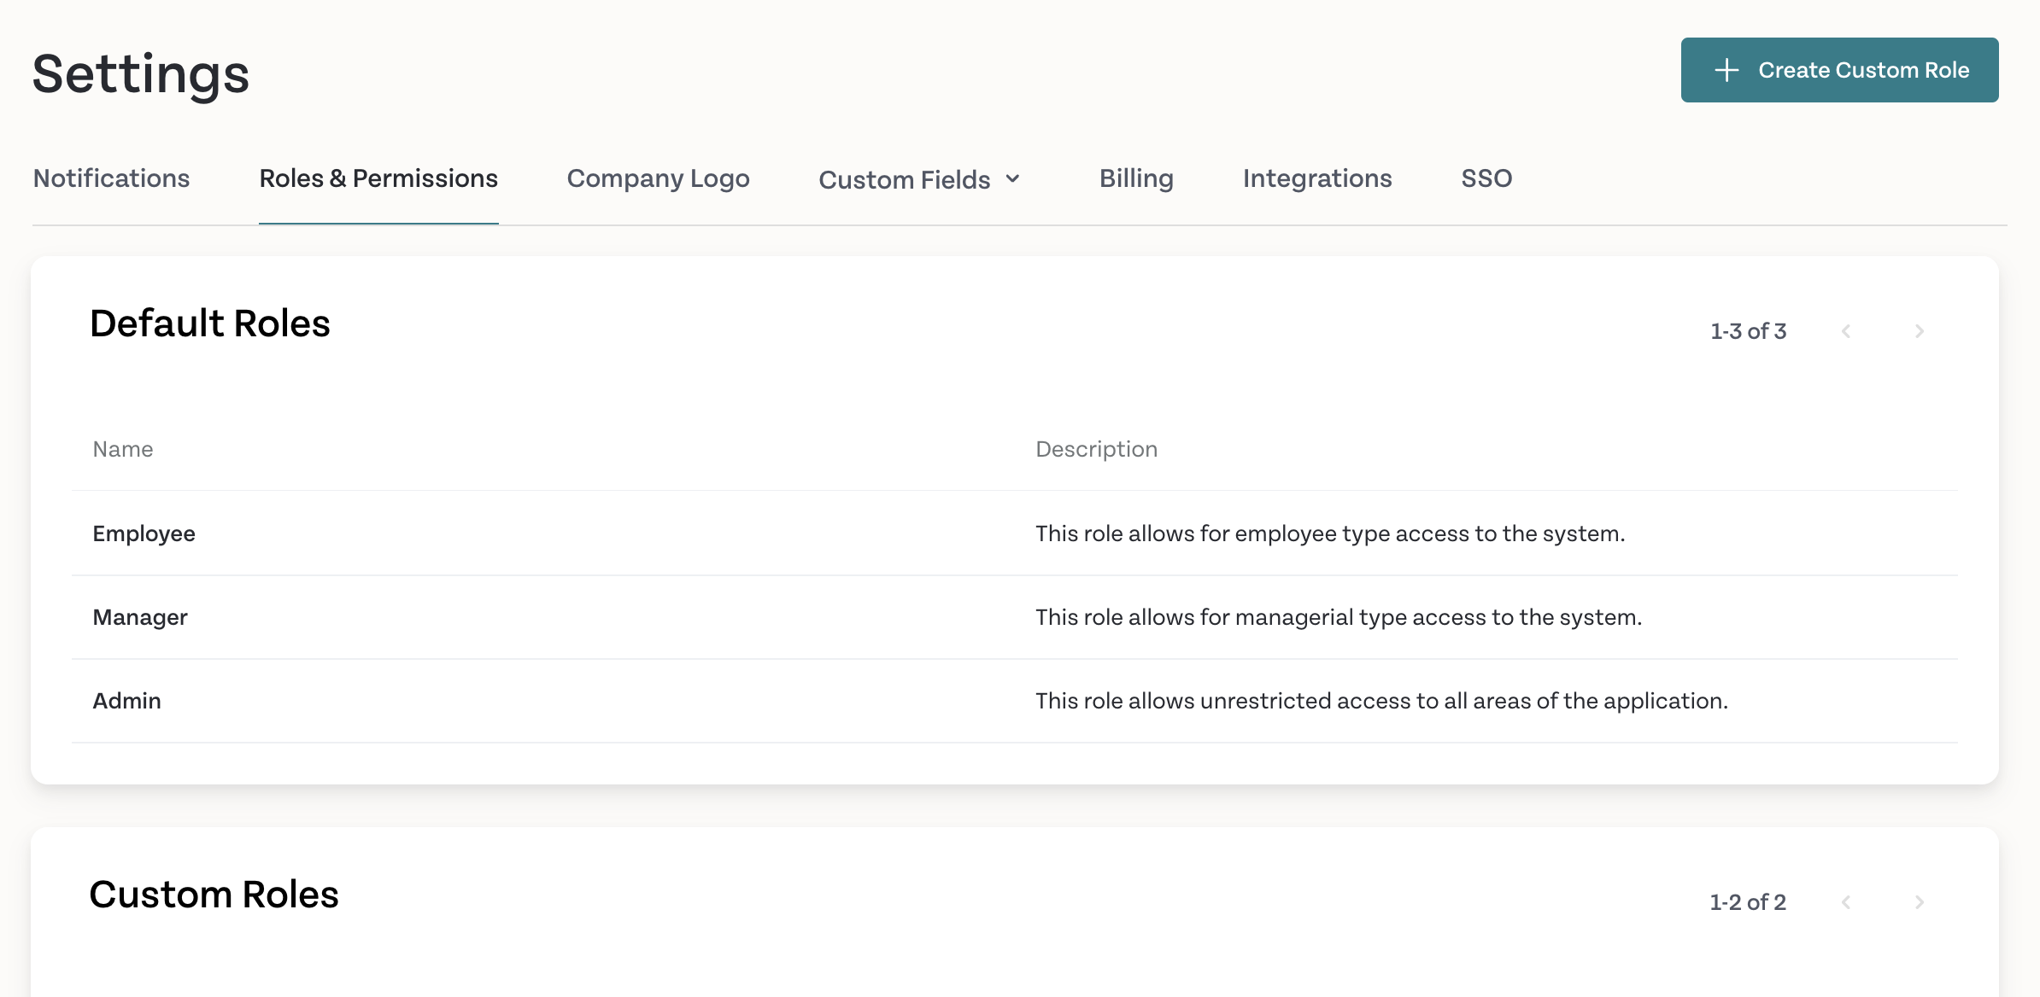Select the Roles & Permissions tab

[378, 178]
